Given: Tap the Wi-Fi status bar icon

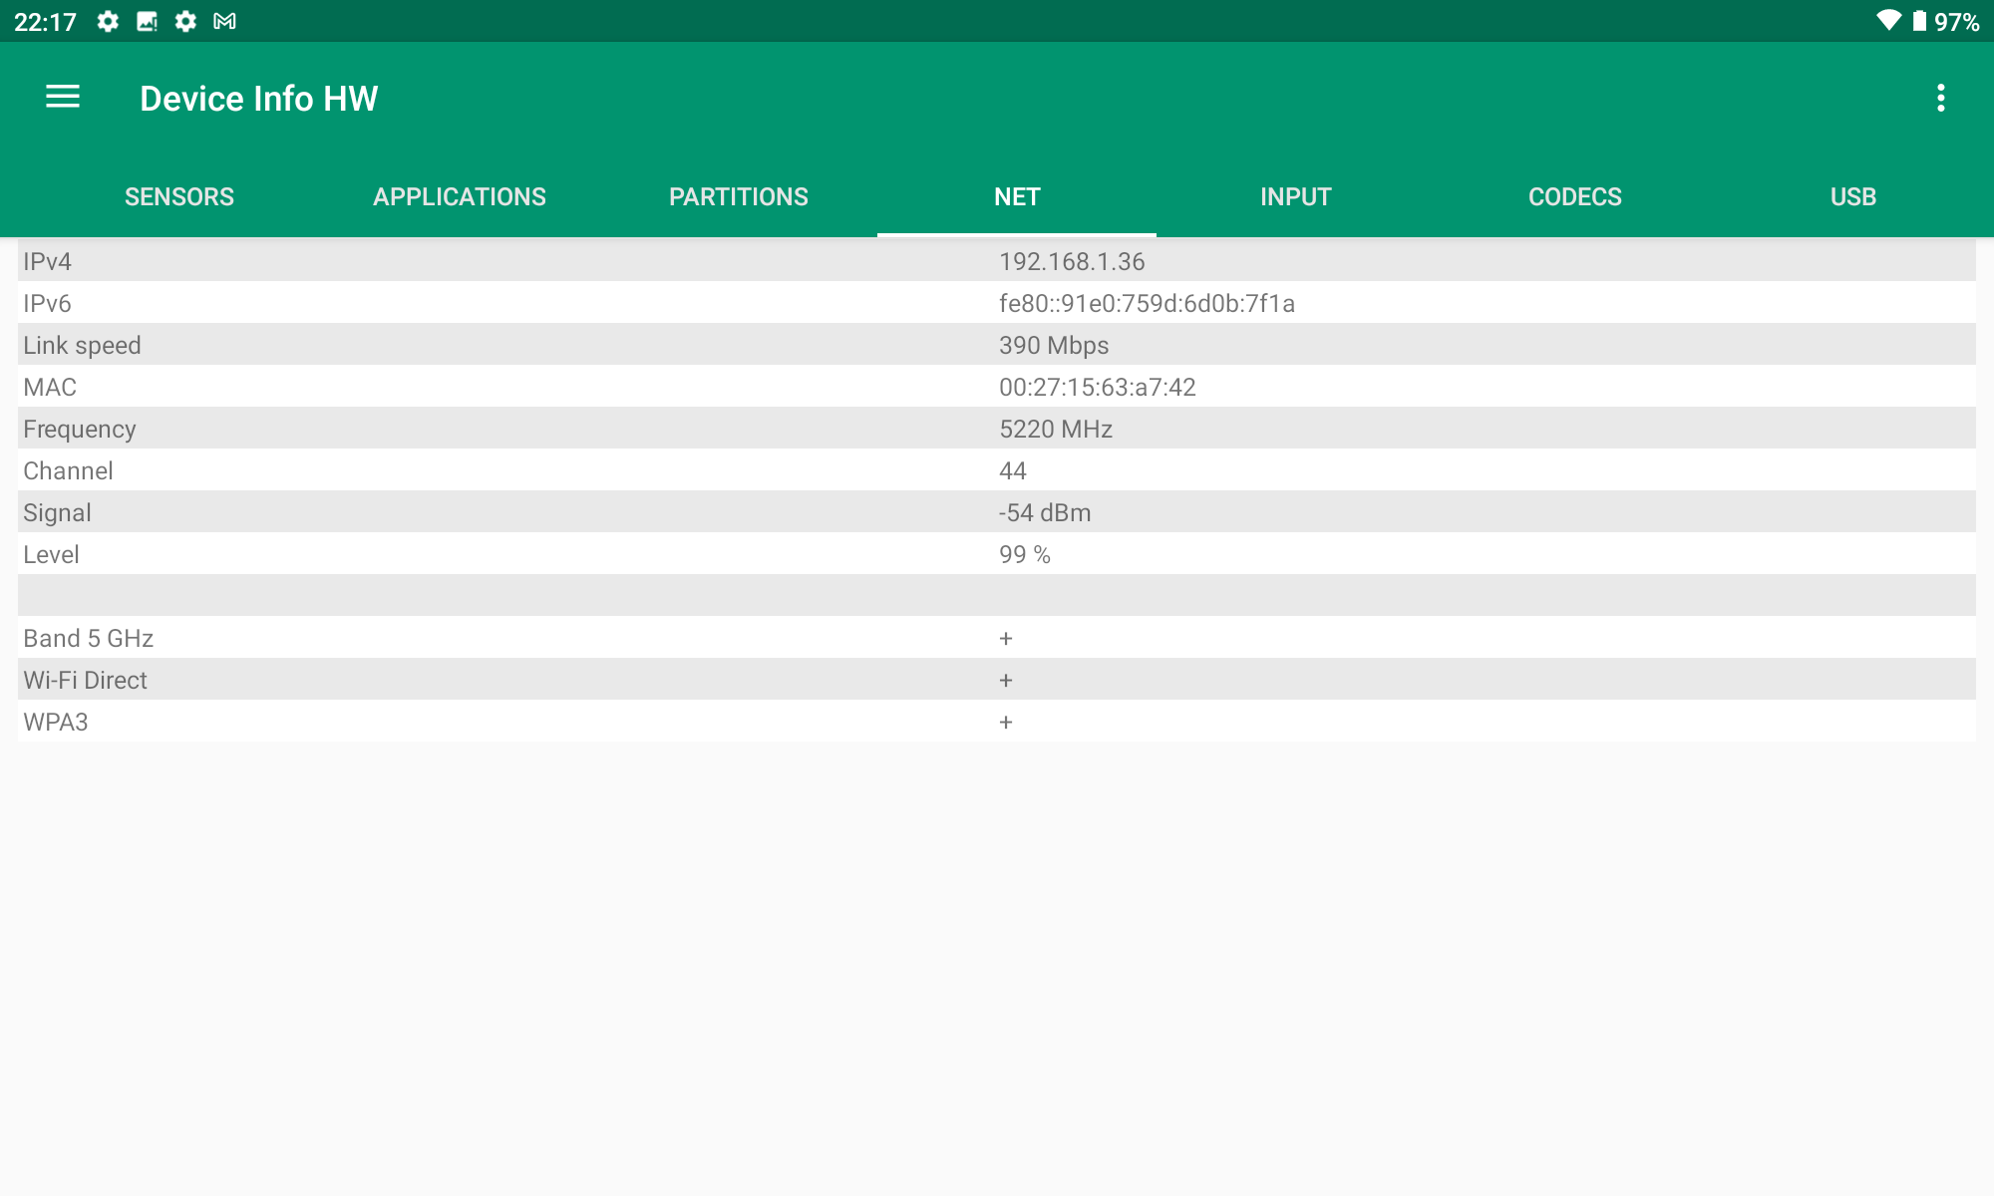Looking at the screenshot, I should click(1887, 21).
